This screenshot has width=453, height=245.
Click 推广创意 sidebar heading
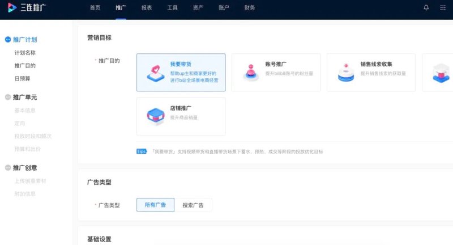pos(25,168)
